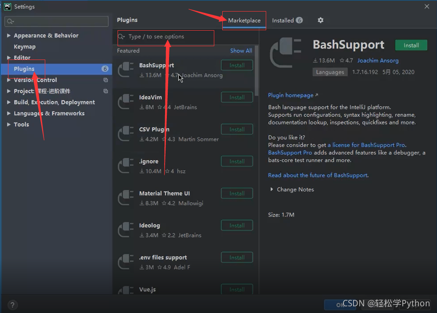Install the Vue.js plugin
Screen dimensions: 437x313
(x=237, y=289)
